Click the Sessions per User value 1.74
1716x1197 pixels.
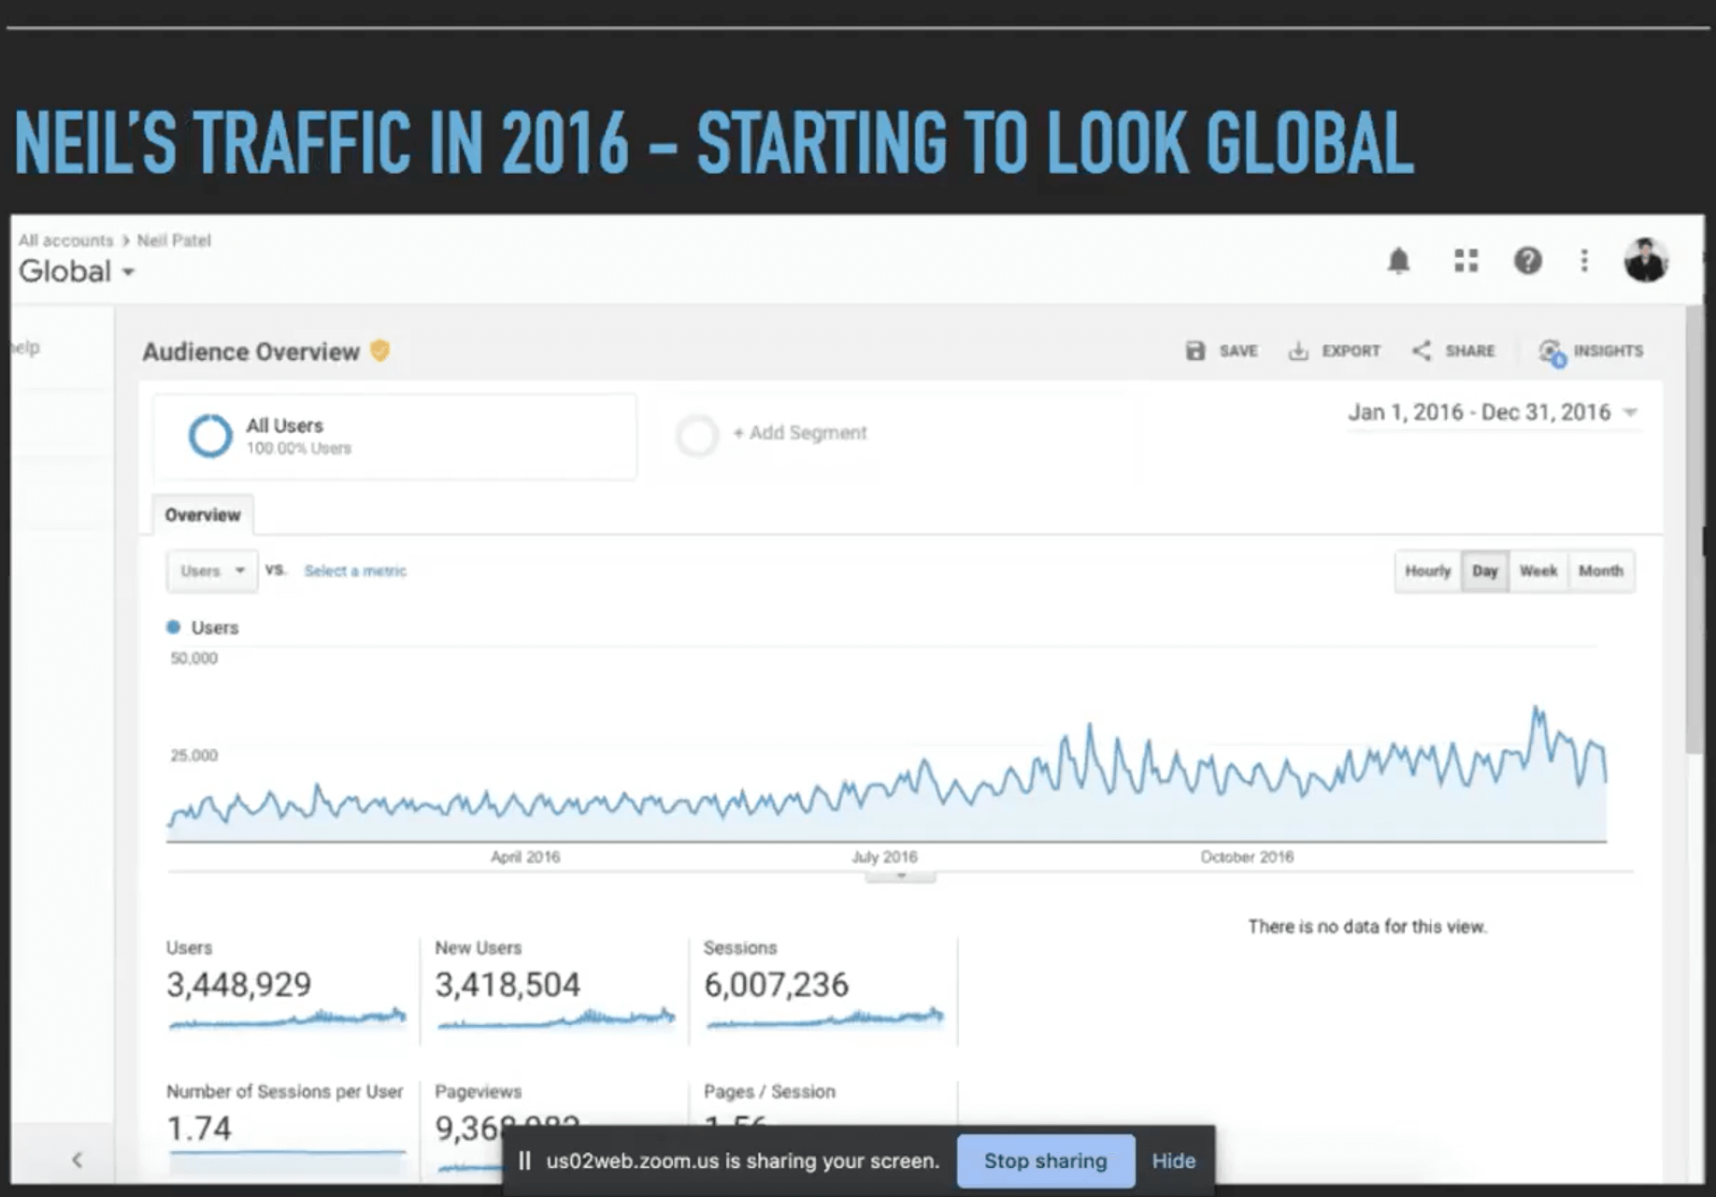coord(199,1129)
